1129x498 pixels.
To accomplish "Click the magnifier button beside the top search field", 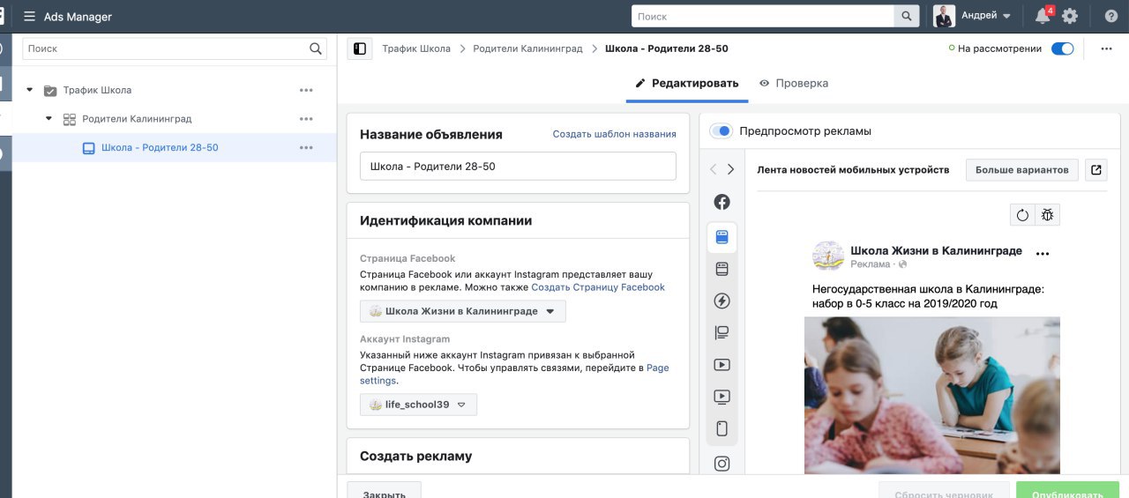I will (907, 17).
